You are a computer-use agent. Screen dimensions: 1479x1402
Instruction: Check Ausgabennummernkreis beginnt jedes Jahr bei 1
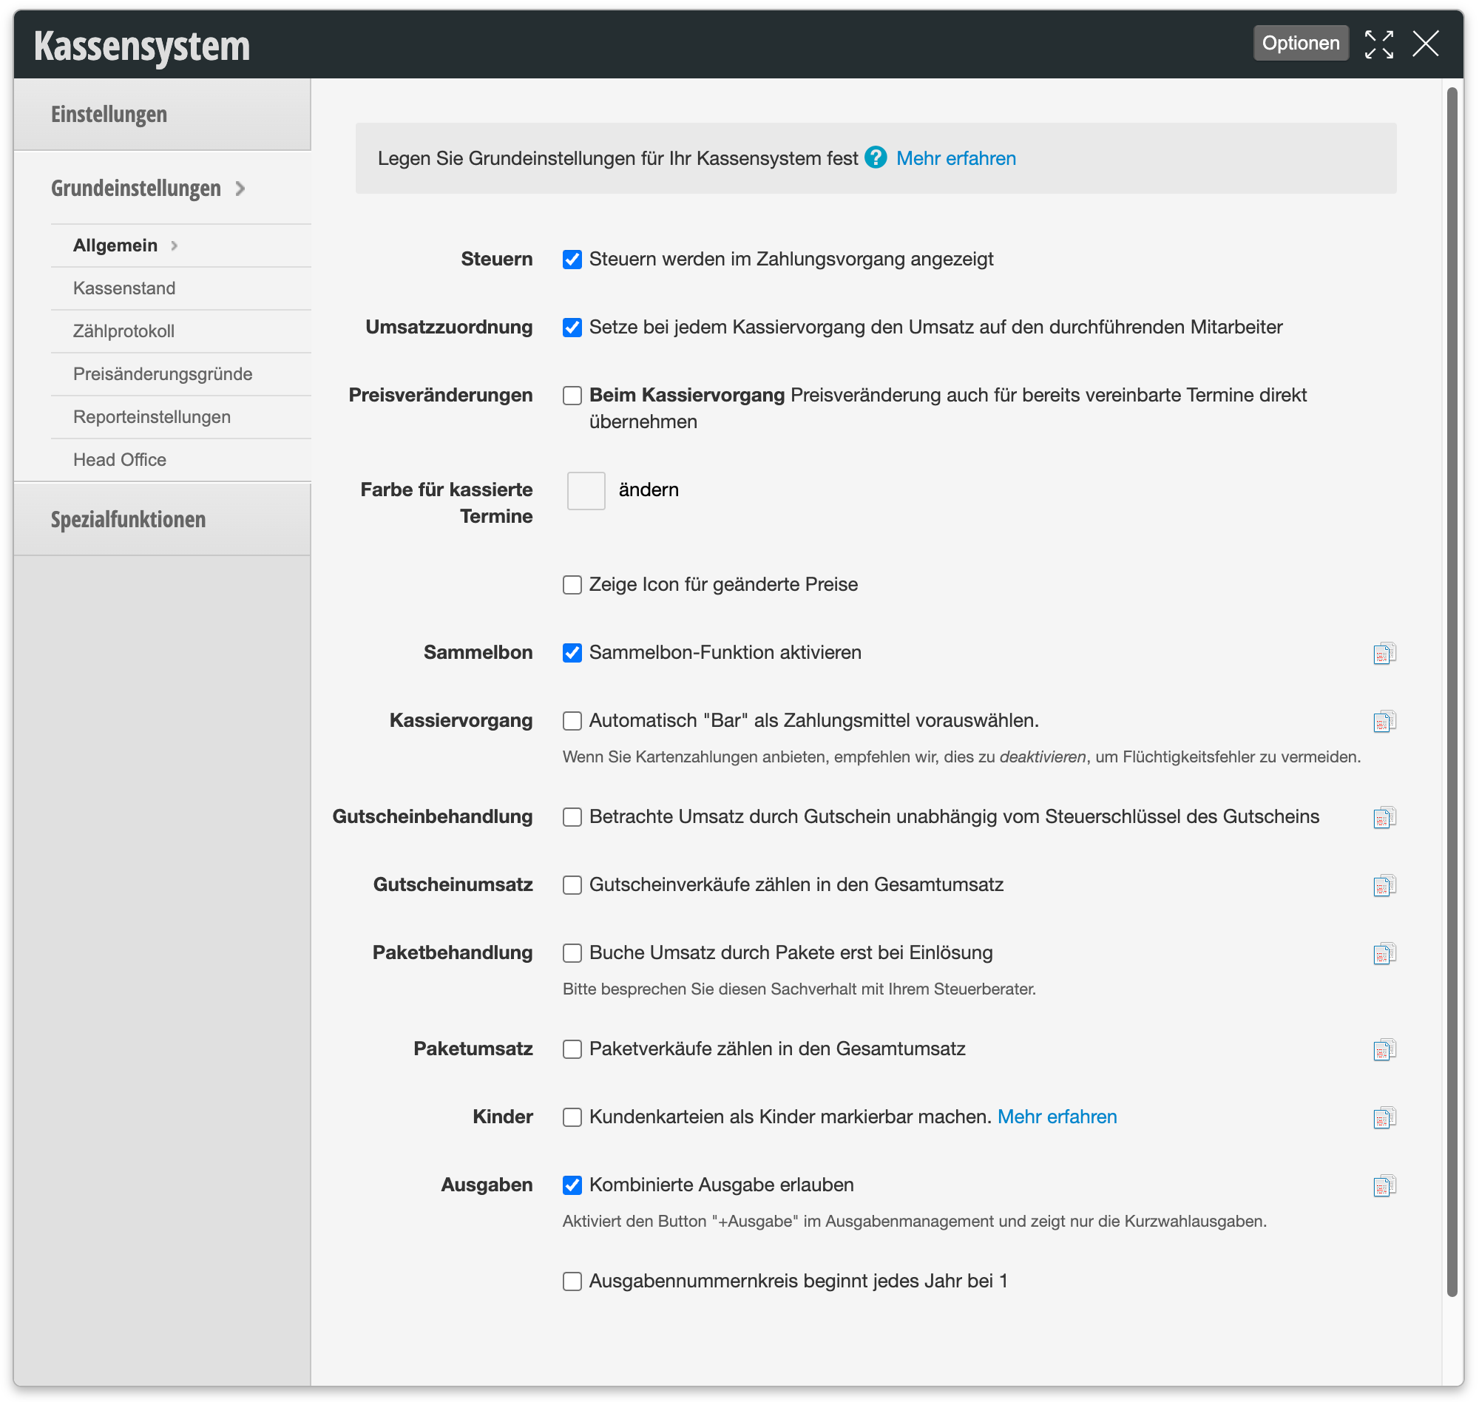(x=572, y=1281)
